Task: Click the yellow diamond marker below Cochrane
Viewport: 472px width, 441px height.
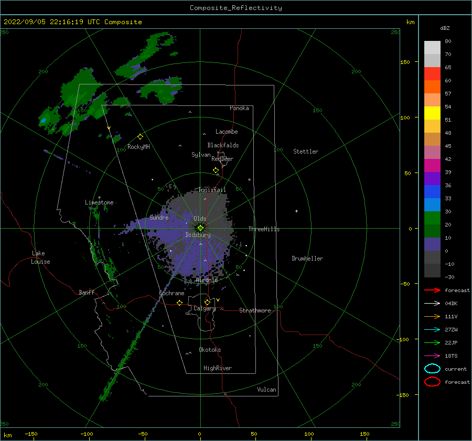Action: pos(180,303)
